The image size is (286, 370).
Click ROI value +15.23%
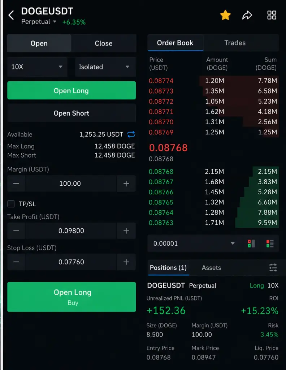(260, 310)
